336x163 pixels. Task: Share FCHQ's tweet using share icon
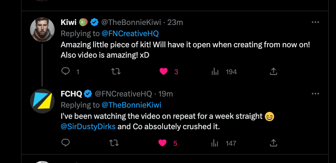(x=273, y=143)
